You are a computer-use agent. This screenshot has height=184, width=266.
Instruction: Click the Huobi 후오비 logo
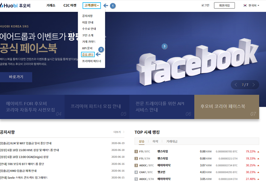[15, 6]
